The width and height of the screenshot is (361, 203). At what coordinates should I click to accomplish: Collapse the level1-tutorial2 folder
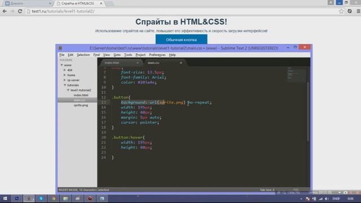click(68, 90)
